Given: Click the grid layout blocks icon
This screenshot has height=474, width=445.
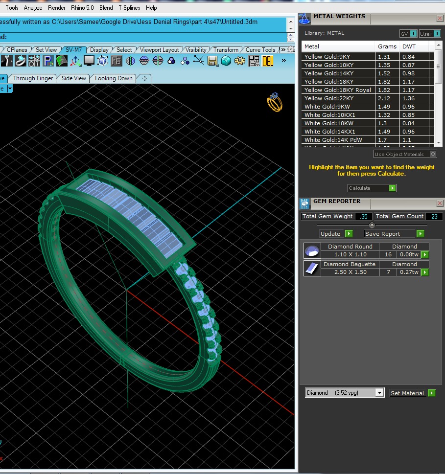Looking at the screenshot, I should (x=254, y=61).
